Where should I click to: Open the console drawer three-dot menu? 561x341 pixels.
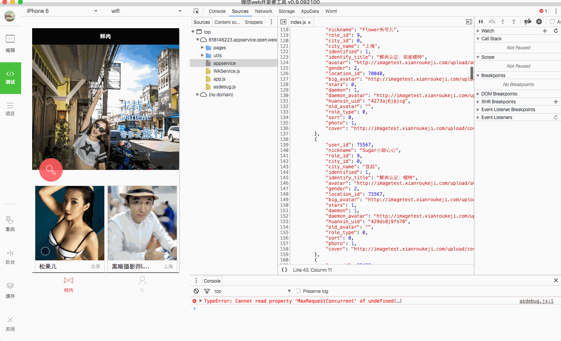[196, 281]
